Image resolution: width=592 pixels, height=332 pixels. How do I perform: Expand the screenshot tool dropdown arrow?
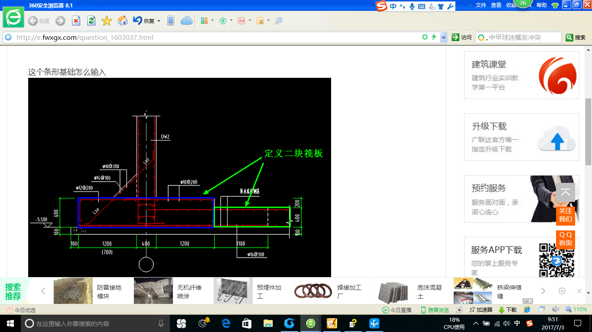click(268, 20)
